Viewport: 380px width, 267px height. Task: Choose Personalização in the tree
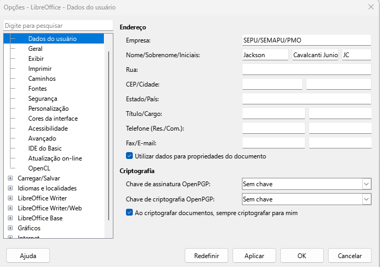tap(48, 108)
